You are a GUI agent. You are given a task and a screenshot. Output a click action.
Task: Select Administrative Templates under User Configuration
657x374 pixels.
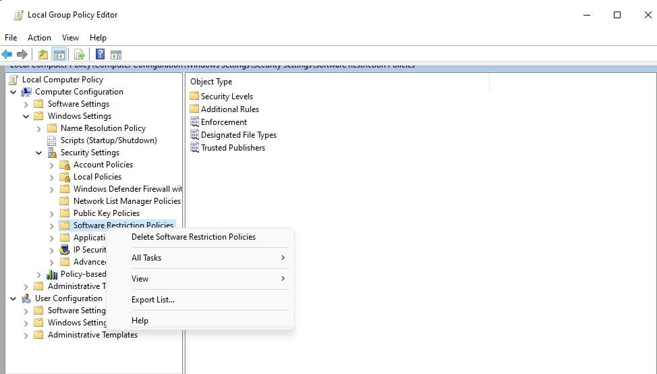92,335
